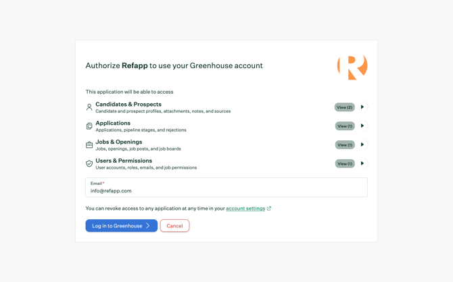Viewport: 453px width, 282px height.
Task: Focus the Email input field
Action: tap(226, 188)
